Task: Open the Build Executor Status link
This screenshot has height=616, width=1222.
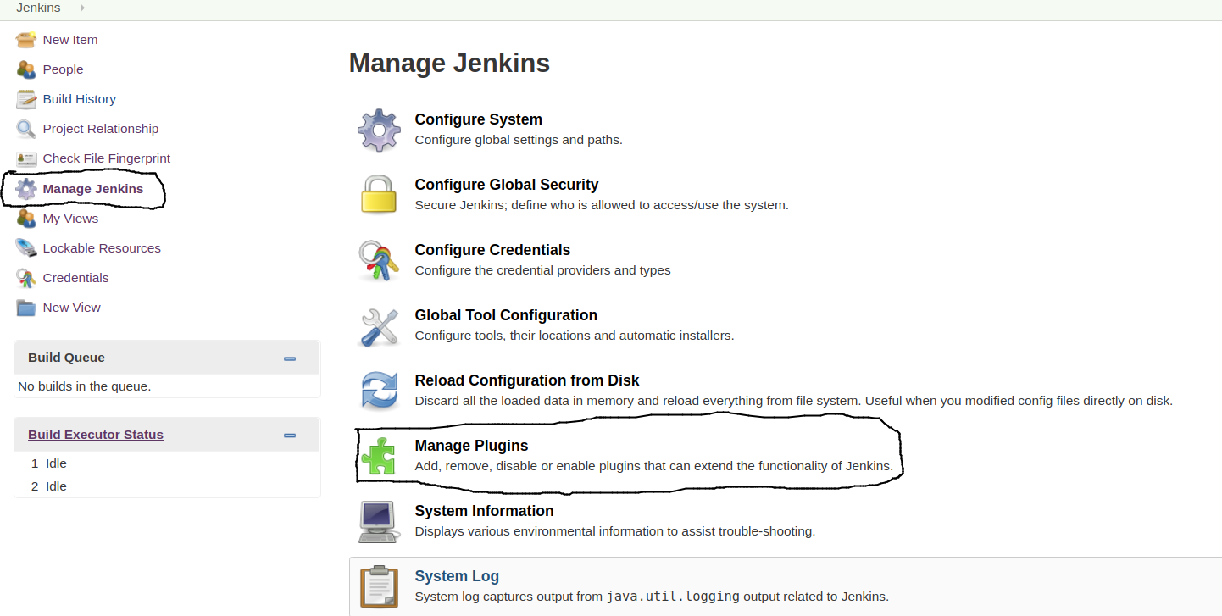Action: point(96,435)
